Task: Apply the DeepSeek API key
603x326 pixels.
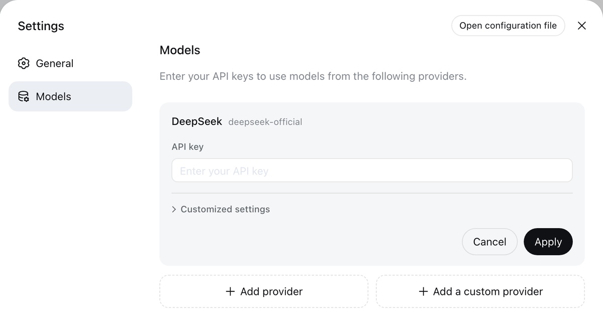Action: coord(548,242)
